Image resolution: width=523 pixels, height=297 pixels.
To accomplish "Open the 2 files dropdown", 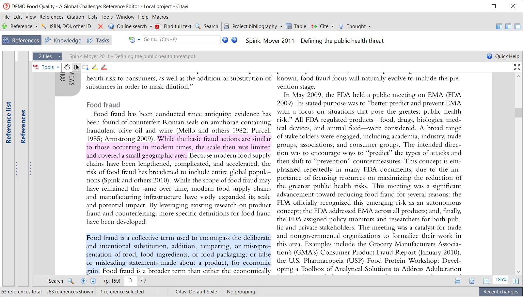I will coord(48,56).
